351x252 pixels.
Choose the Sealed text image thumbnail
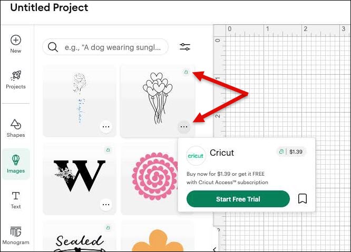point(80,236)
